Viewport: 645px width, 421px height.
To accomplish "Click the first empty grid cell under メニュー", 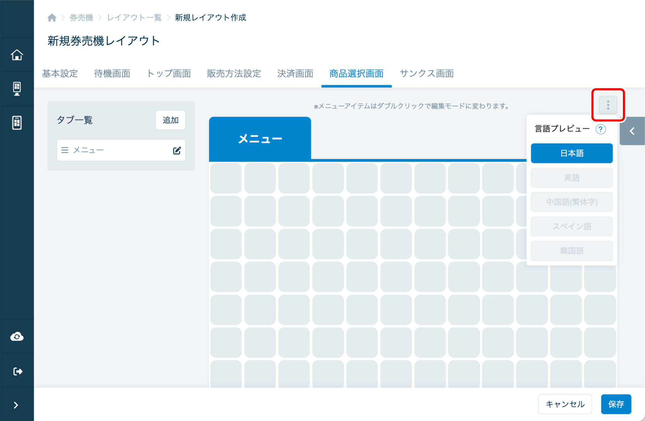I will tap(226, 178).
